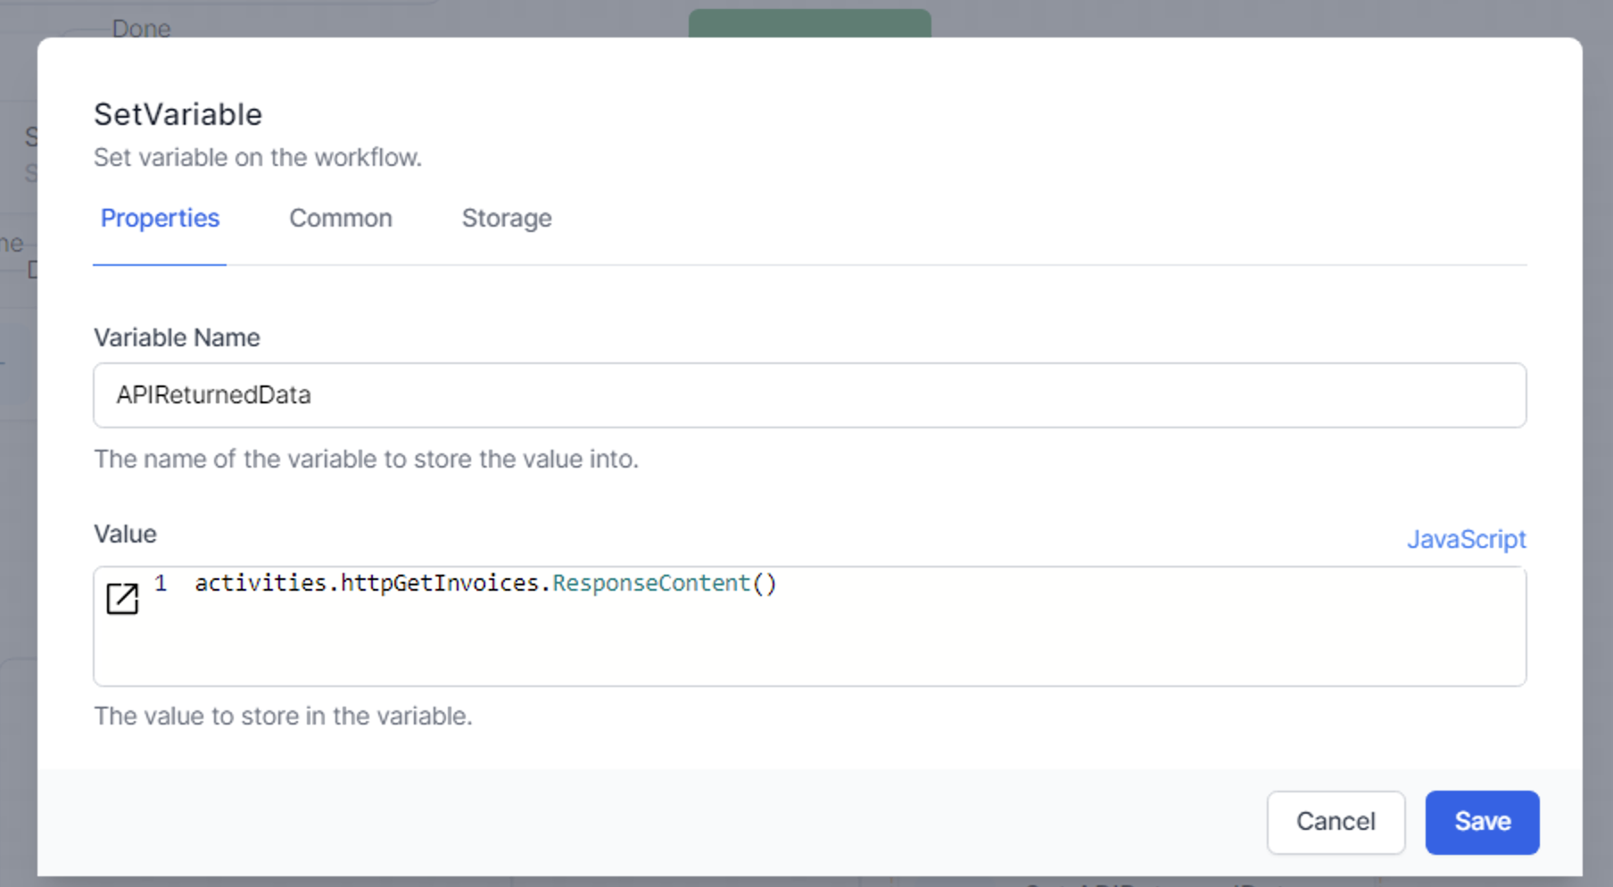Viewport: 1613px width, 887px height.
Task: Click the ResponseContent text in code
Action: [x=651, y=584]
